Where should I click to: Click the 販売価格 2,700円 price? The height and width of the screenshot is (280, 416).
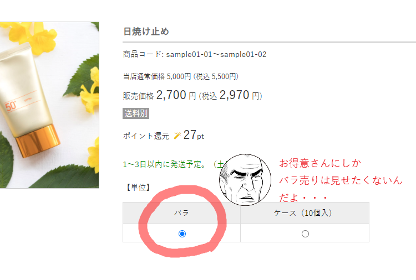pyautogui.click(x=159, y=95)
